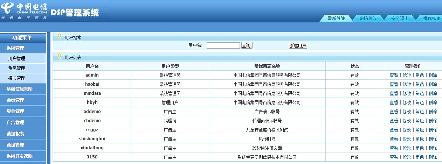Screen dimensions: 442x164
Task: Expand the 基础信息管理 menu section
Action: [x=23, y=89]
